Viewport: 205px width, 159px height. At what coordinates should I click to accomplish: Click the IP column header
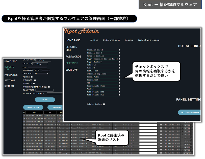pos(50,113)
